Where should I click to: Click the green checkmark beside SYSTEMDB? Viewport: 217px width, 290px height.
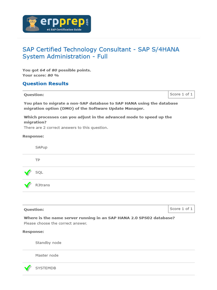[27, 268]
